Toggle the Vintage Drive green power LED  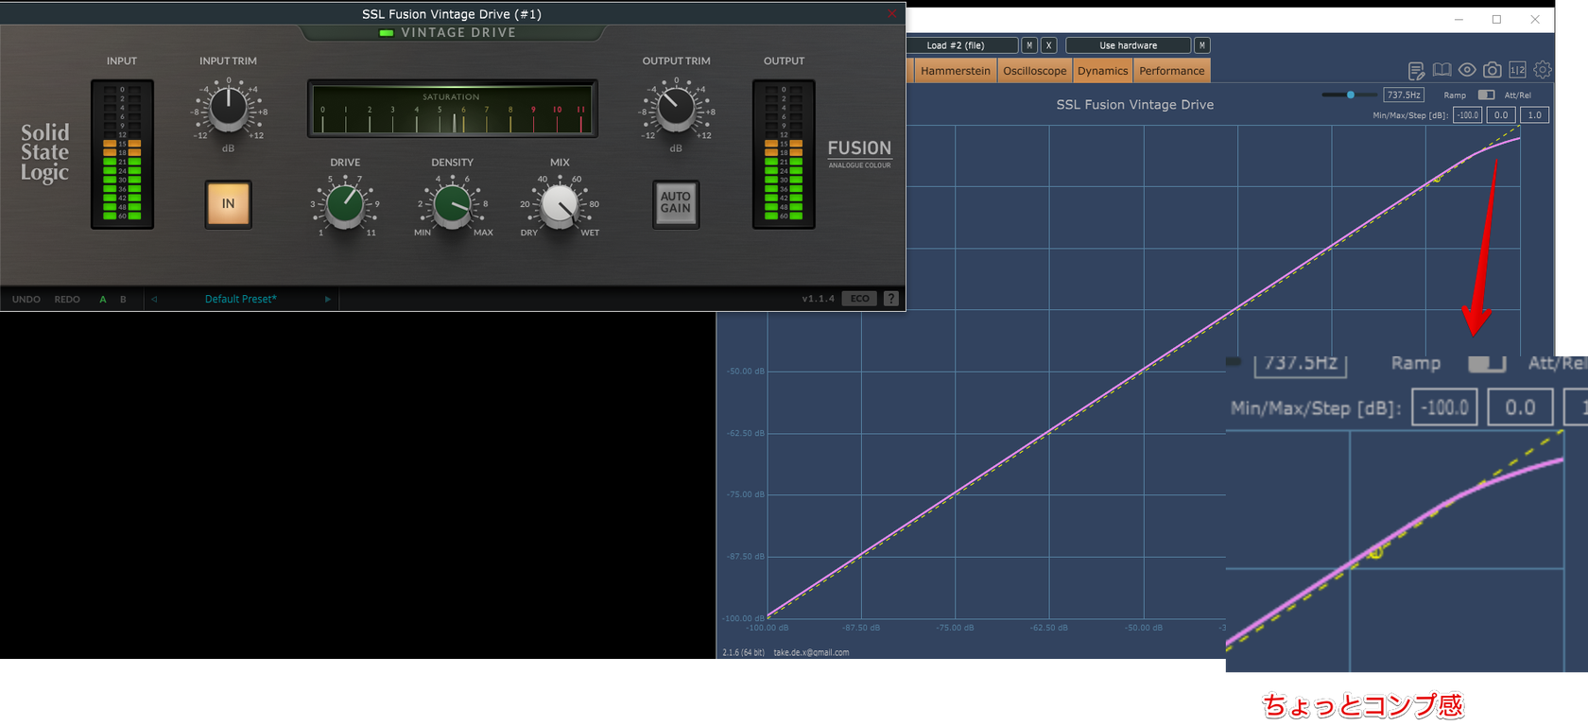386,33
